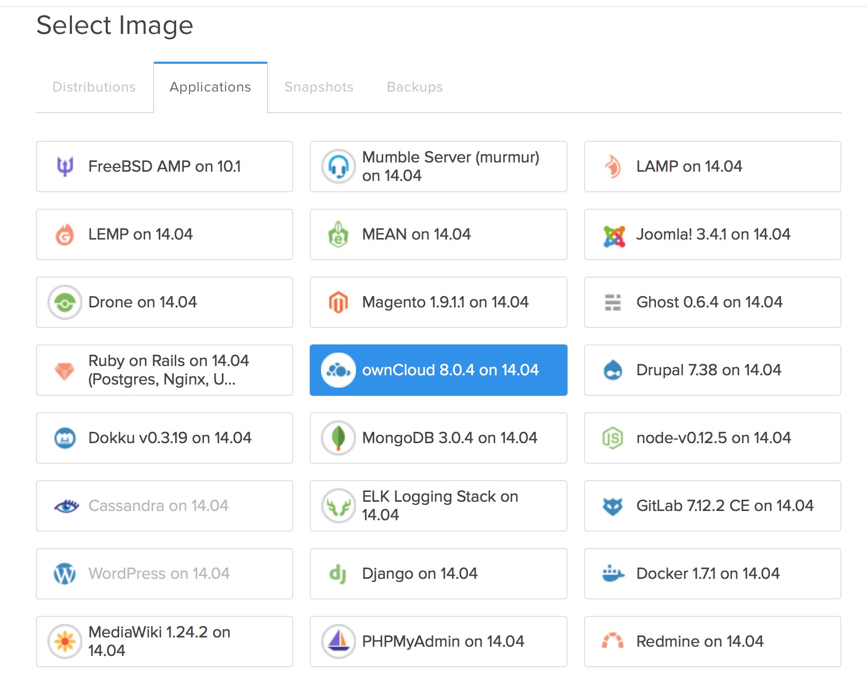The width and height of the screenshot is (867, 694).
Task: Click the MongoDB leaf icon
Action: (x=338, y=438)
